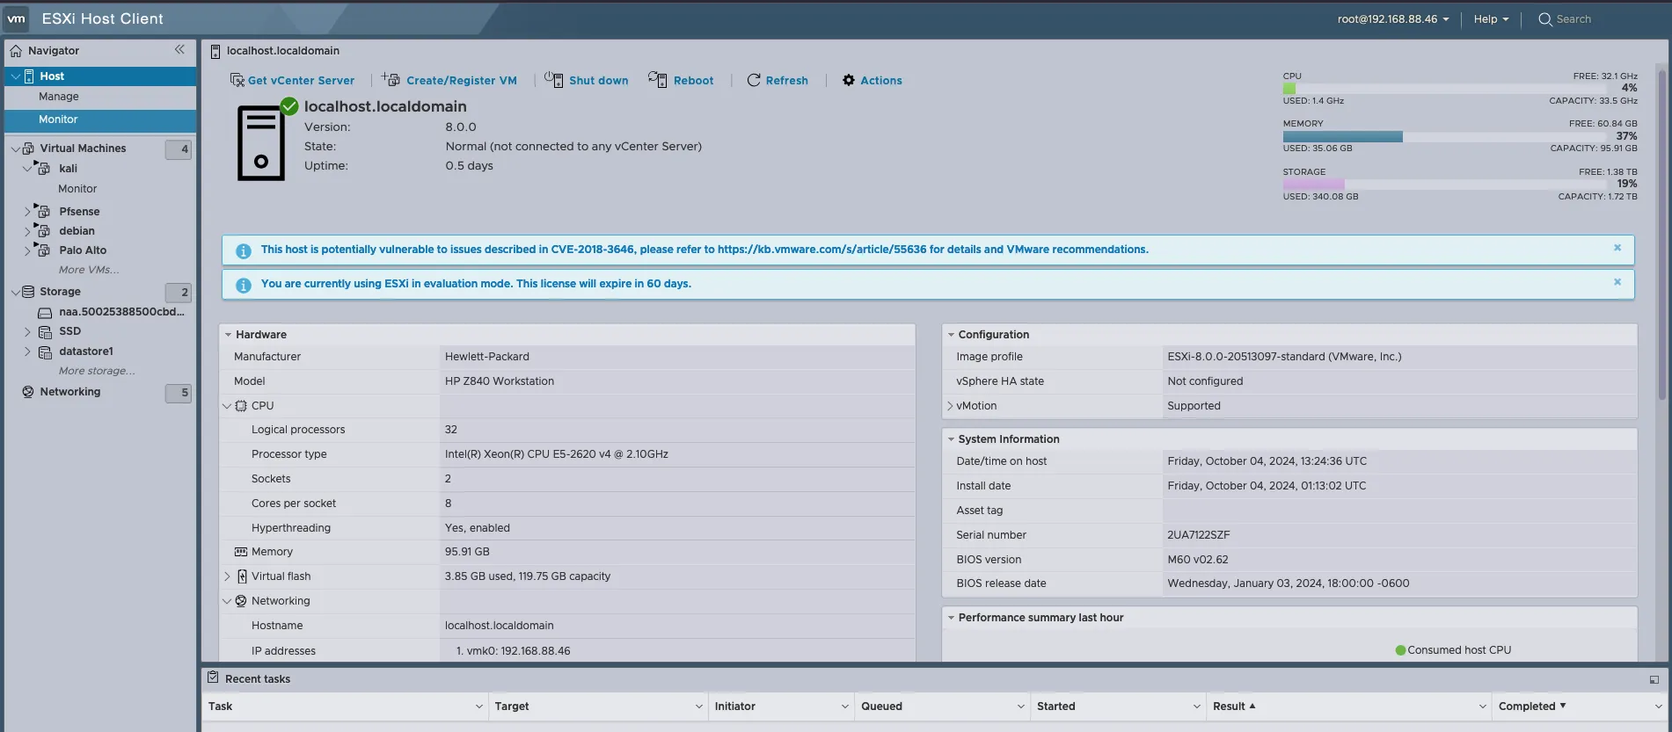The width and height of the screenshot is (1672, 732).
Task: Expand the Pfsense virtual machine node
Action: 27,212
